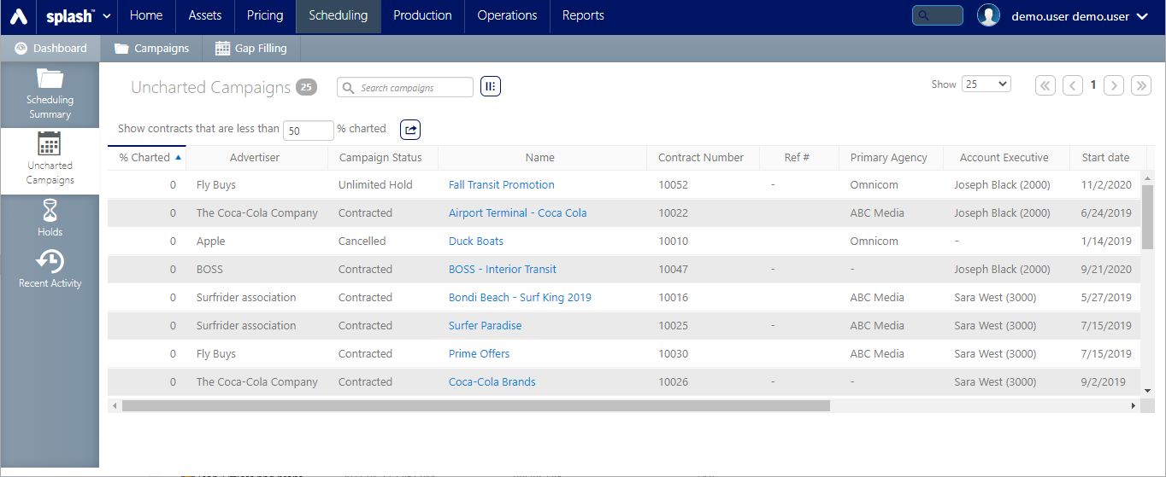The height and width of the screenshot is (477, 1166).
Task: Click the user avatar icon
Action: 988,16
